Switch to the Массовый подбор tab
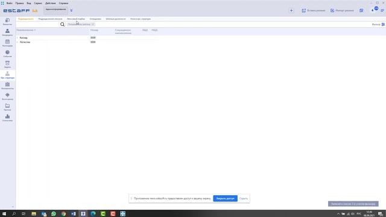 click(76, 19)
